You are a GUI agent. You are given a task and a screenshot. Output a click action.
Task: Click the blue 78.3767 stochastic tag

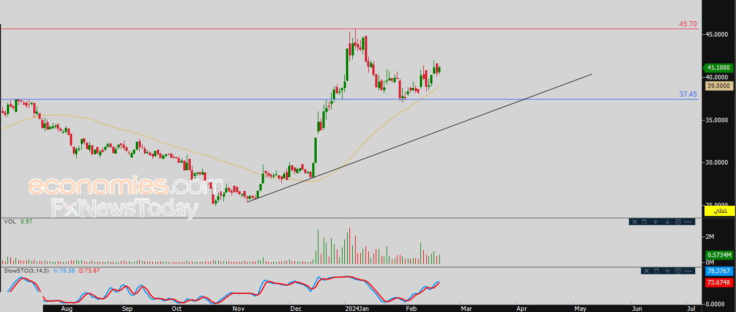[x=719, y=271]
